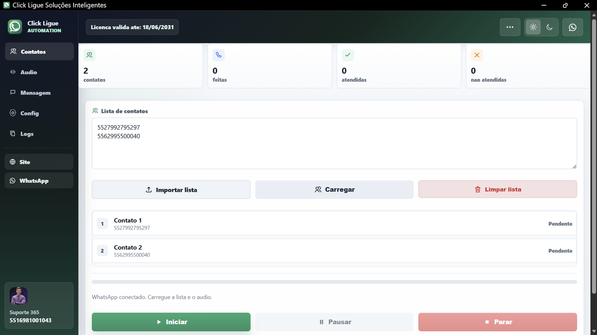Click the Click Ligue WhatsApp logo icon
The width and height of the screenshot is (597, 335).
(x=15, y=27)
